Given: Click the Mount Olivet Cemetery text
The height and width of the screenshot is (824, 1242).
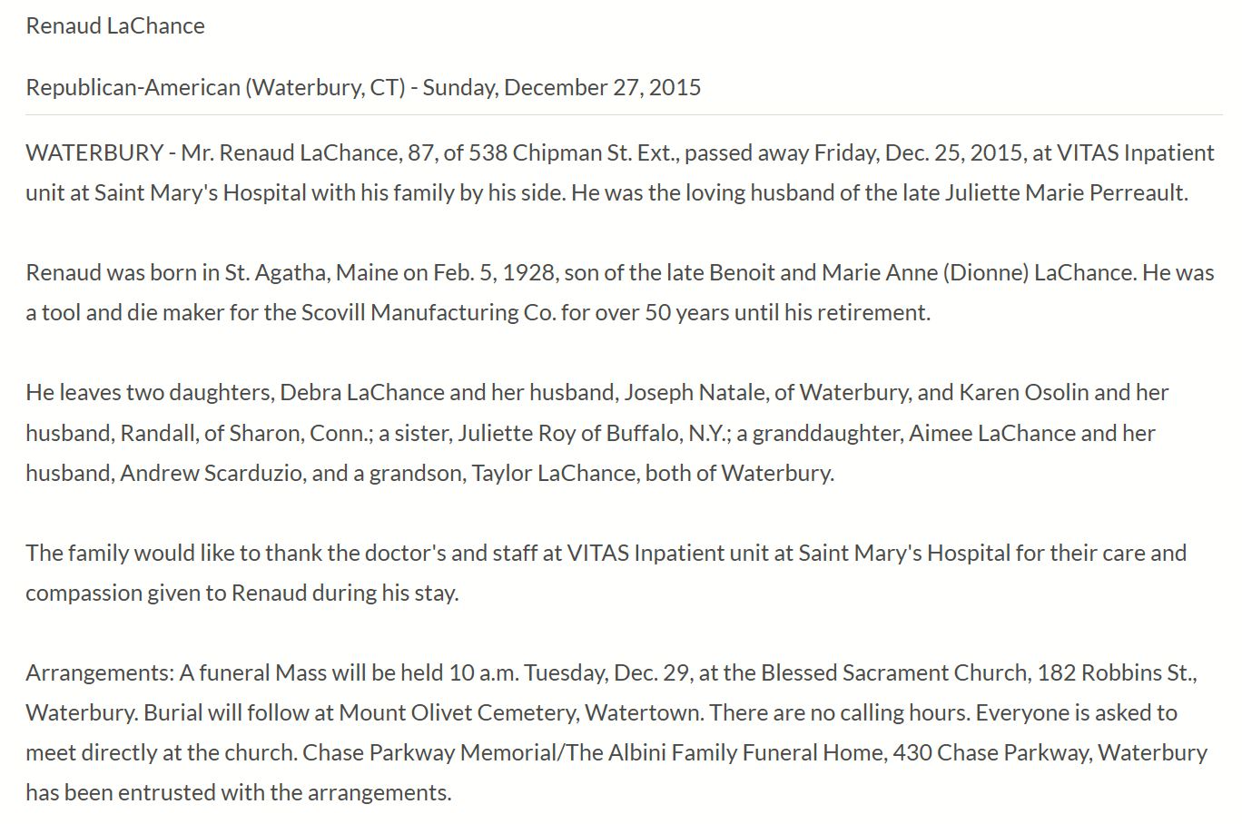Looking at the screenshot, I should (458, 712).
